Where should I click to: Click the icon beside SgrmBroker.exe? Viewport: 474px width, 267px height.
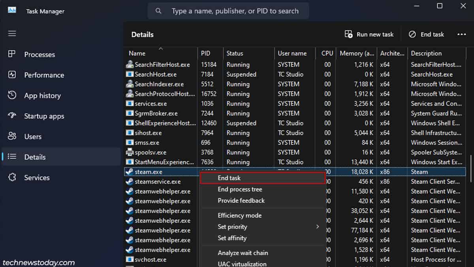(x=130, y=113)
